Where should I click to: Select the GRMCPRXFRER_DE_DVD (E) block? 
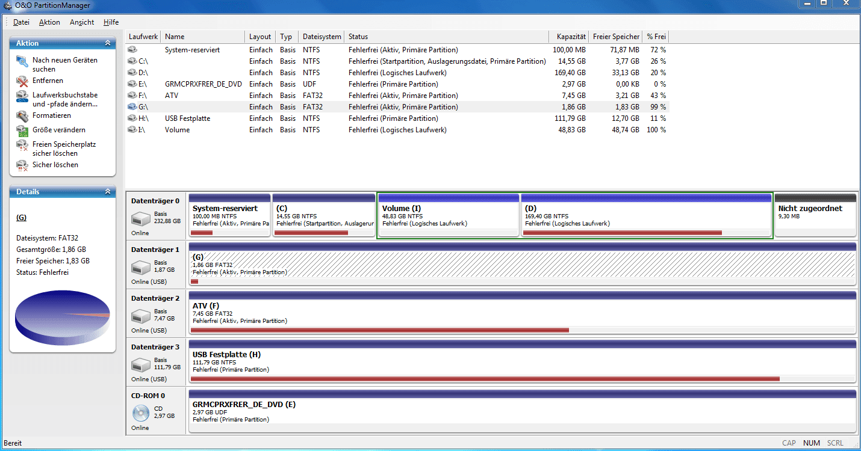pos(522,410)
